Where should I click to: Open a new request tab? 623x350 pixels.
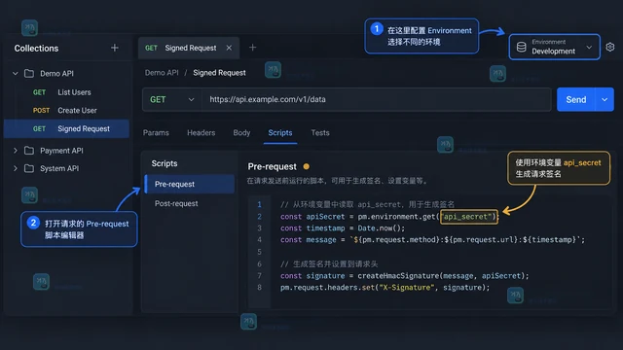coord(252,48)
